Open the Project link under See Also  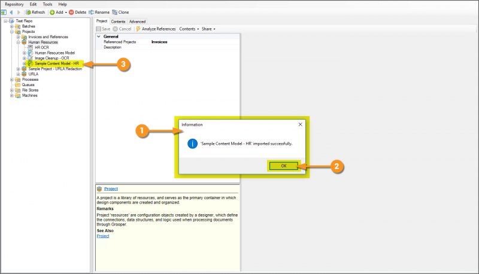coord(103,236)
